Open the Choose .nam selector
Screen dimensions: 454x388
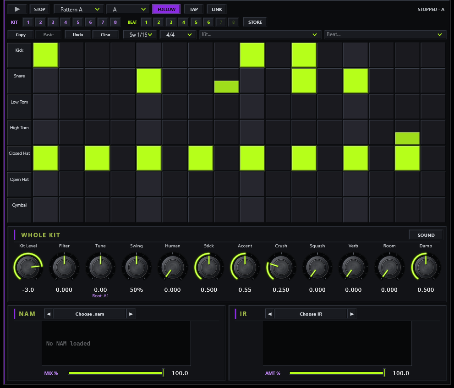(90, 314)
